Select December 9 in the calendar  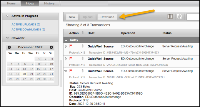click(44, 64)
